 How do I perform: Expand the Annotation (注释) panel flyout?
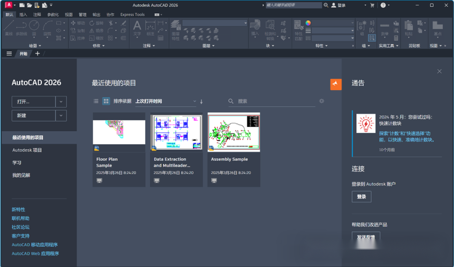coord(149,46)
